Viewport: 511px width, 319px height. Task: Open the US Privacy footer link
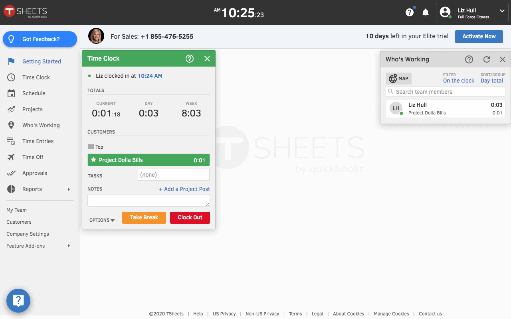pyautogui.click(x=224, y=314)
